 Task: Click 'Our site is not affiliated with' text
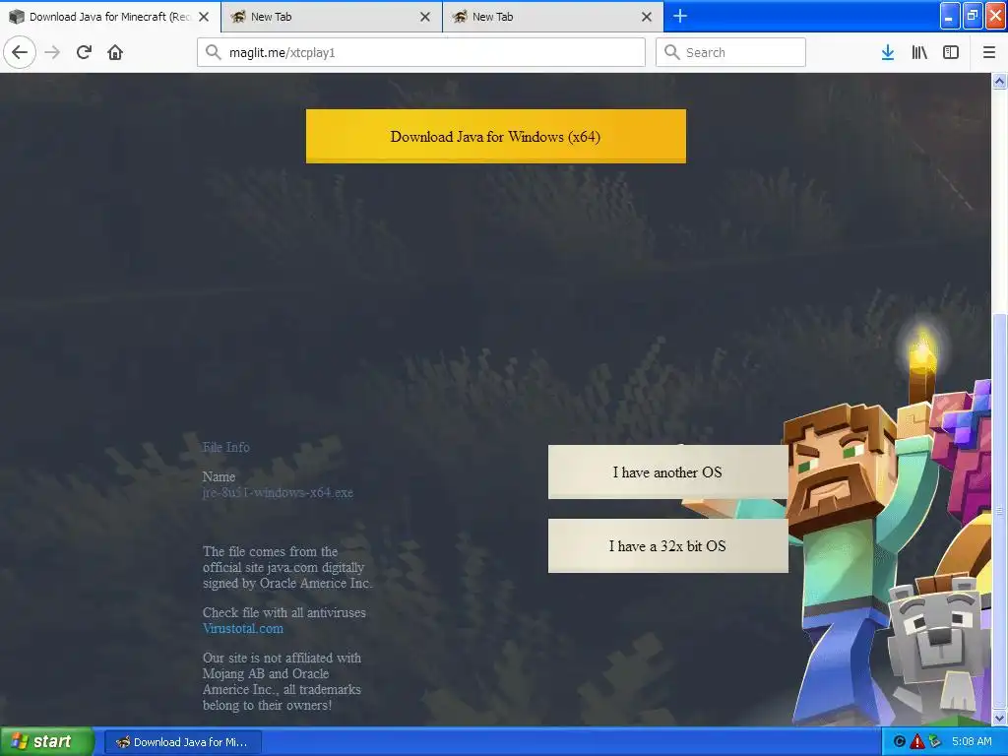tap(282, 659)
